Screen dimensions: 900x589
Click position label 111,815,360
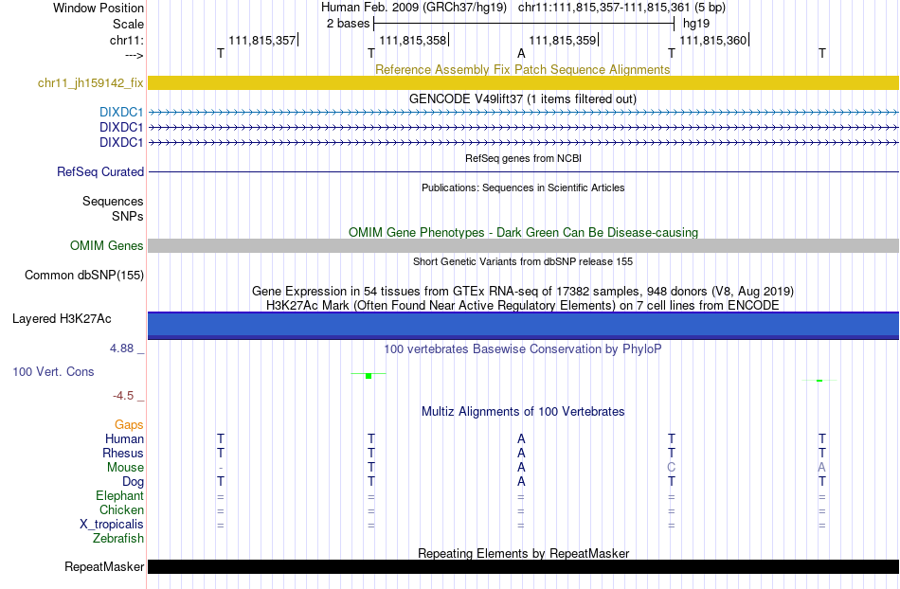click(x=712, y=40)
